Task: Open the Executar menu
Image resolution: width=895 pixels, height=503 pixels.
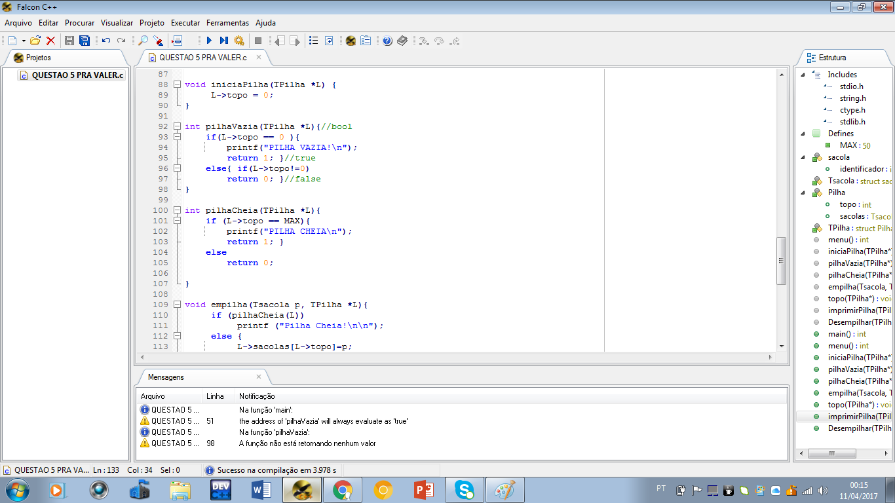Action: tap(185, 22)
